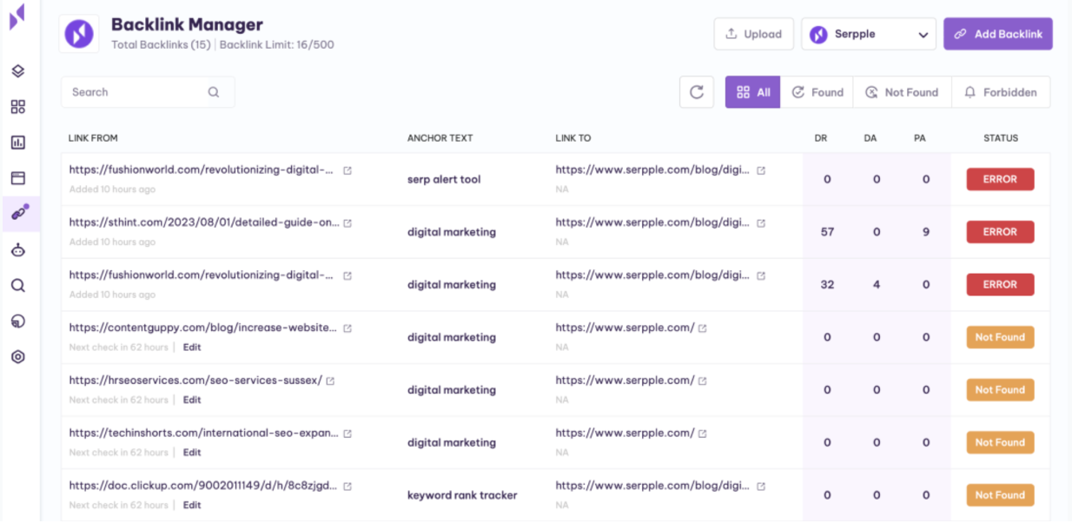Viewport: 1072px width, 530px height.
Task: Open external link icon for hrseoservices.com row
Action: pos(330,381)
